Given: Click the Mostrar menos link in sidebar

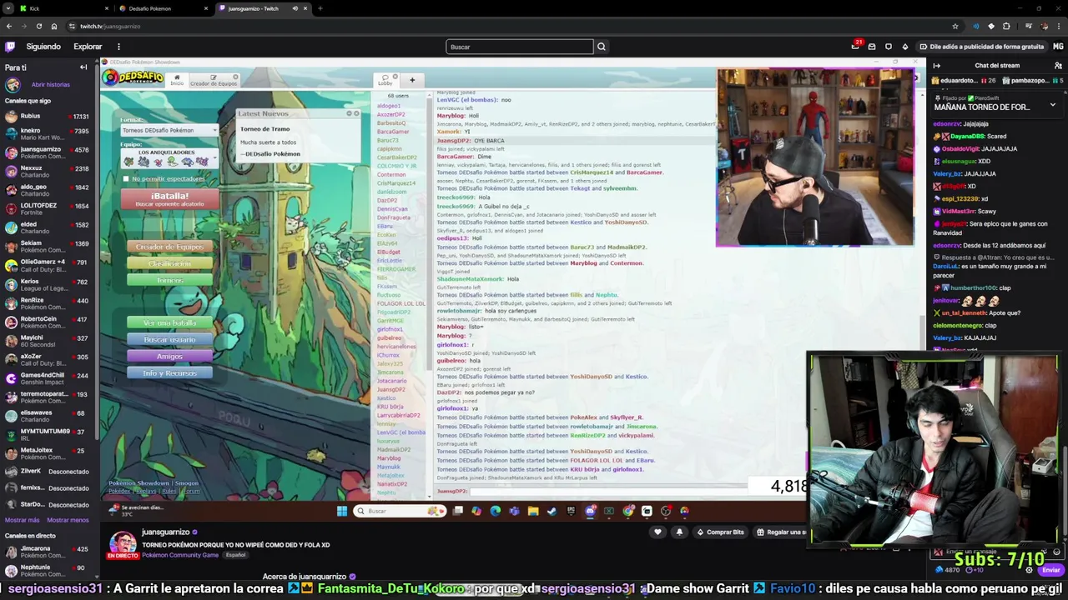Looking at the screenshot, I should pyautogui.click(x=68, y=520).
